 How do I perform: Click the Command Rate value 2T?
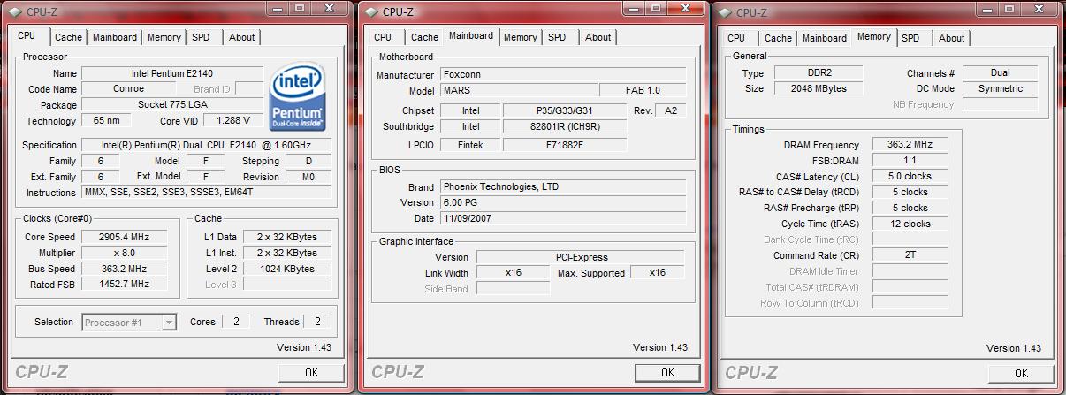coord(909,255)
